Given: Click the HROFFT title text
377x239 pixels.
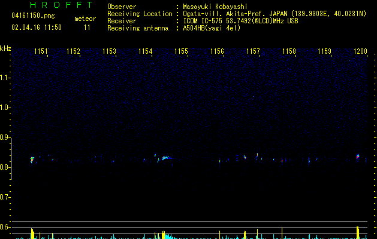Looking at the screenshot, I should coord(62,5).
